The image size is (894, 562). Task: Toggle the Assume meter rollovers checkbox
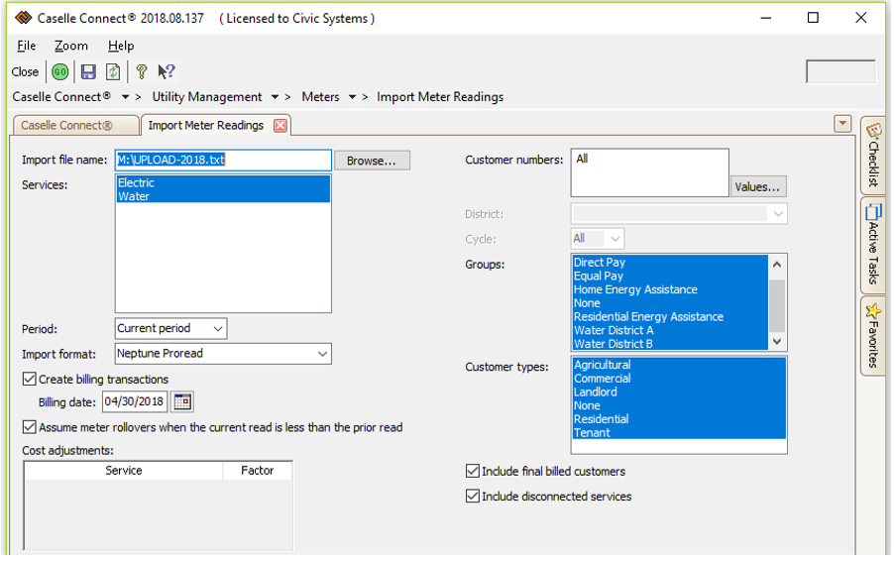29,427
